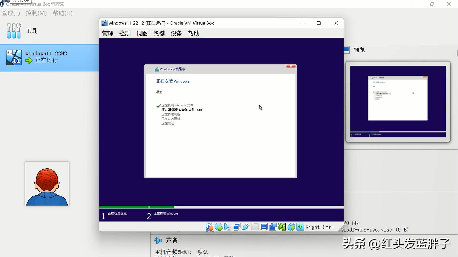Click the audio speaker icon beside 声音
The image size is (458, 257).
click(158, 240)
